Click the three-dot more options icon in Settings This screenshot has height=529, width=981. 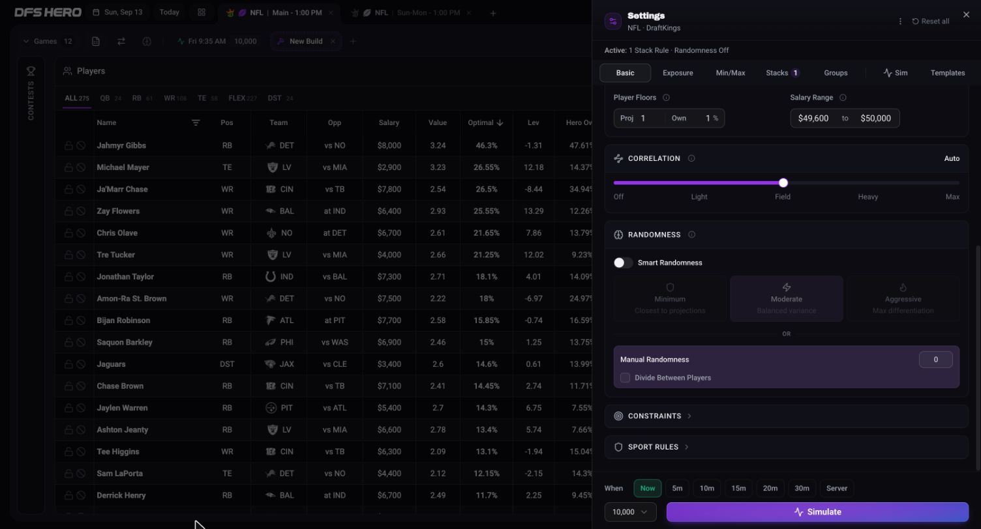pos(900,21)
